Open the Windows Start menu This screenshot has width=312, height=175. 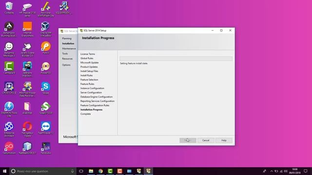4,171
